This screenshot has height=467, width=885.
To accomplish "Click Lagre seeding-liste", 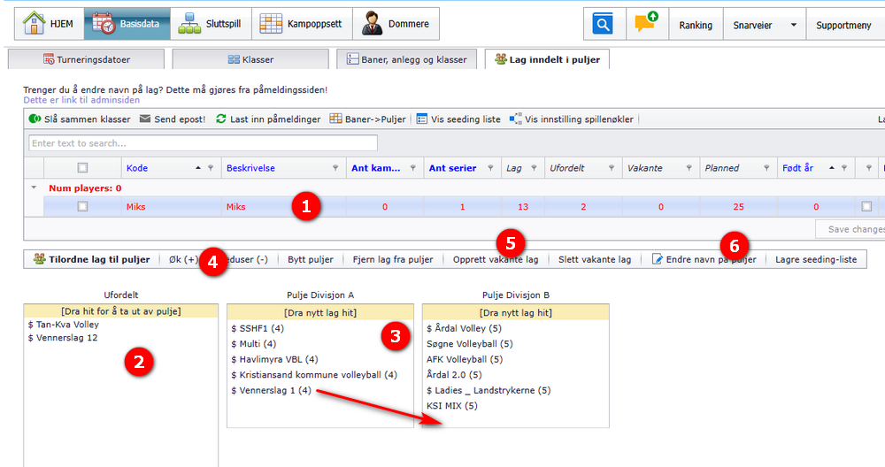I will tap(816, 259).
